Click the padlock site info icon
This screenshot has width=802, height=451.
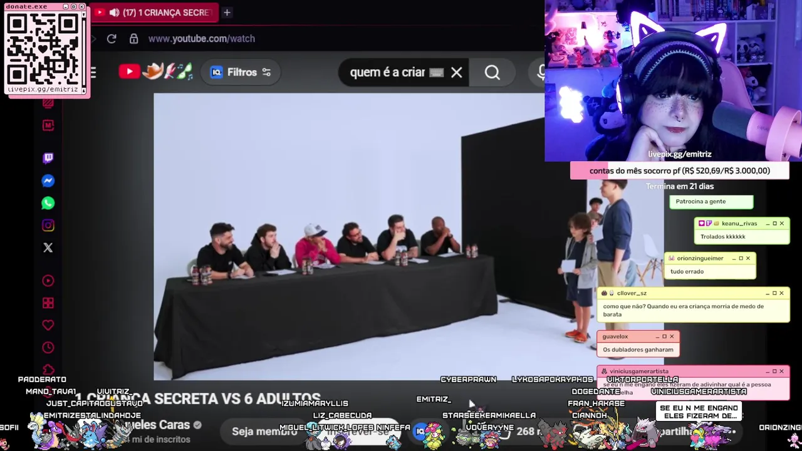(133, 39)
